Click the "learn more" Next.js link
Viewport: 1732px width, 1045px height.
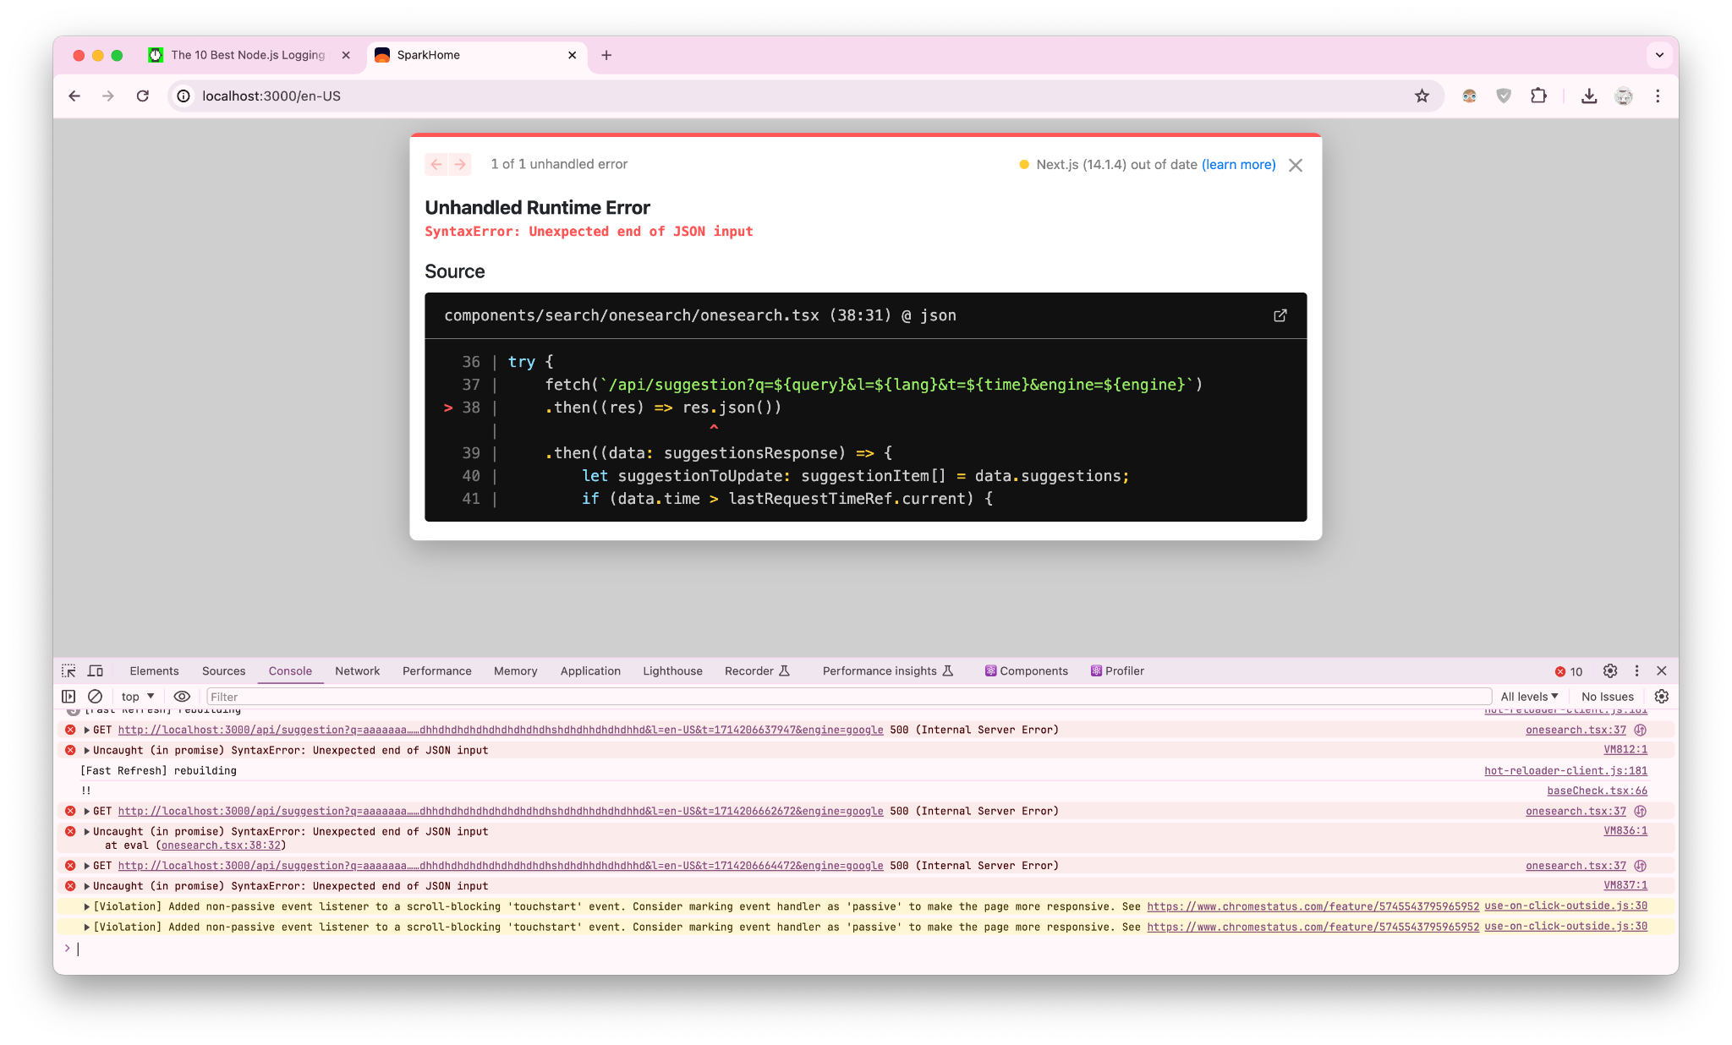(x=1238, y=165)
